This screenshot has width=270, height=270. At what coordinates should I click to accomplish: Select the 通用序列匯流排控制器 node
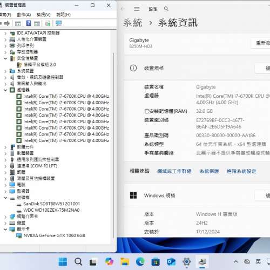coord(38,159)
